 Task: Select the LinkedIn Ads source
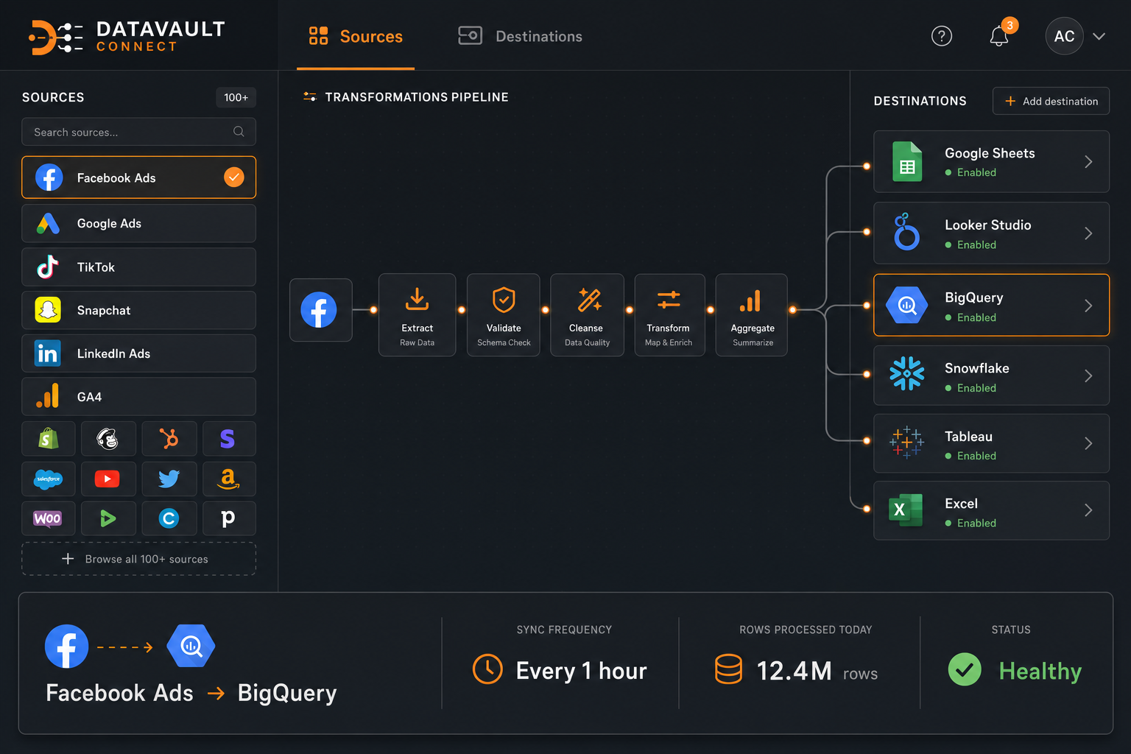(x=138, y=353)
